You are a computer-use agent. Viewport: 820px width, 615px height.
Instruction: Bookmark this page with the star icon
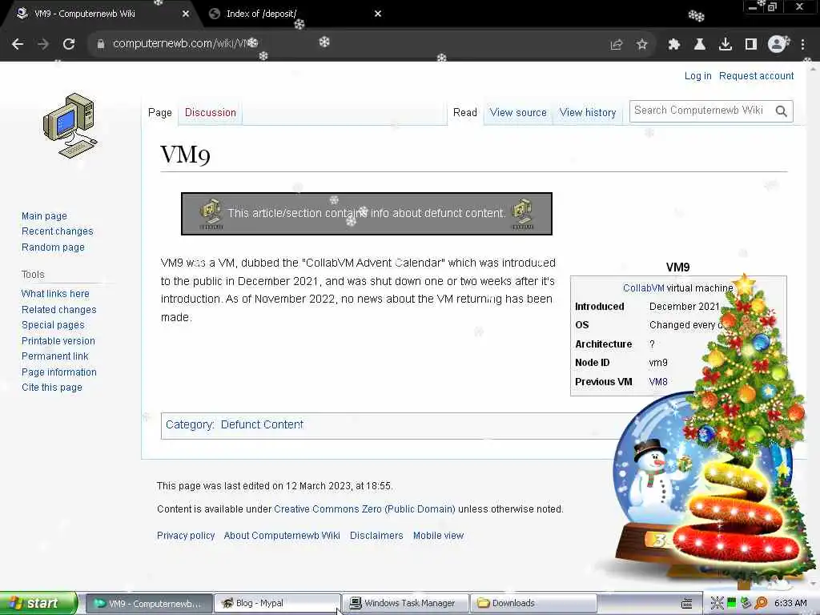[x=642, y=45]
